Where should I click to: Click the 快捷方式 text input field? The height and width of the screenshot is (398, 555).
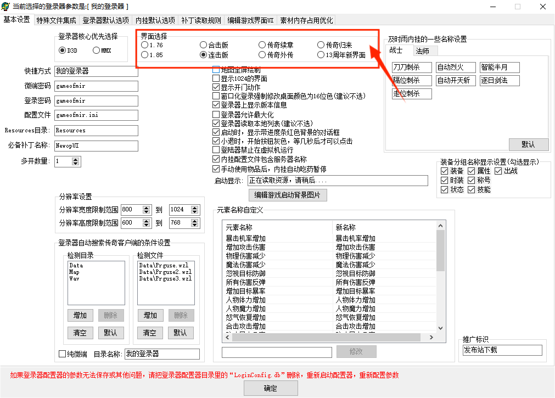[96, 71]
